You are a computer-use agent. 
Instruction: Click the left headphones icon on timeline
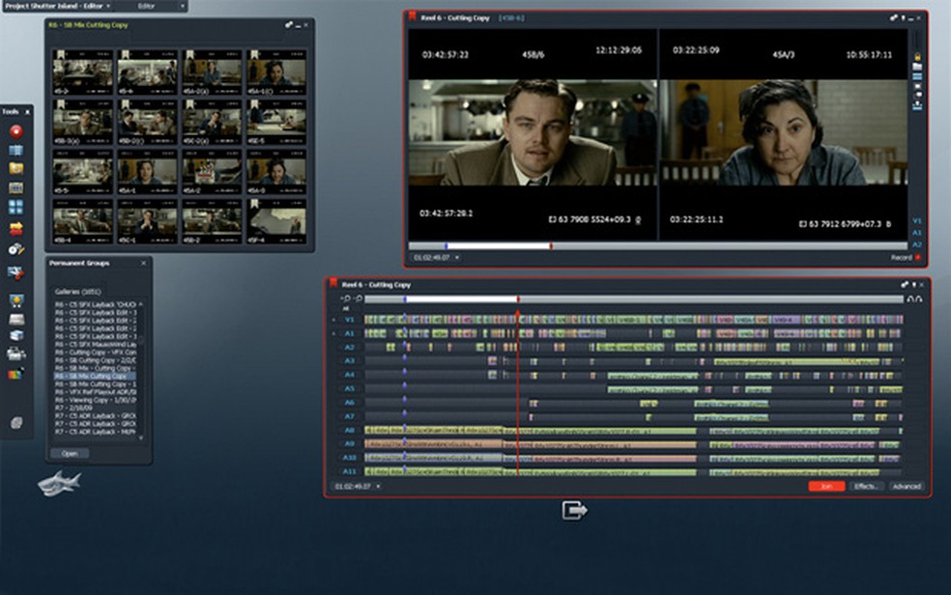coord(909,298)
